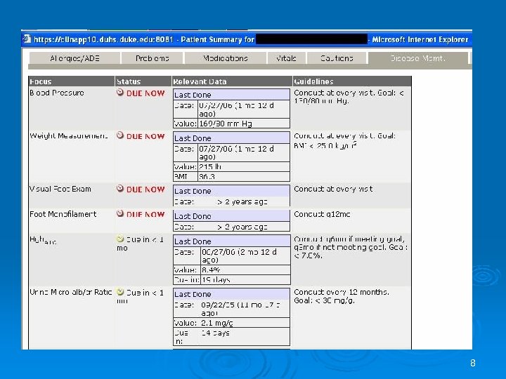Image resolution: width=506 pixels, height=379 pixels.
Task: Click the > 2 years ago date for Visual Foot Exam
Action: tap(242, 201)
